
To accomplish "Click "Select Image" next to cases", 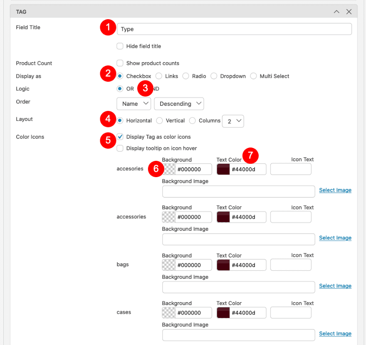I will [x=335, y=333].
